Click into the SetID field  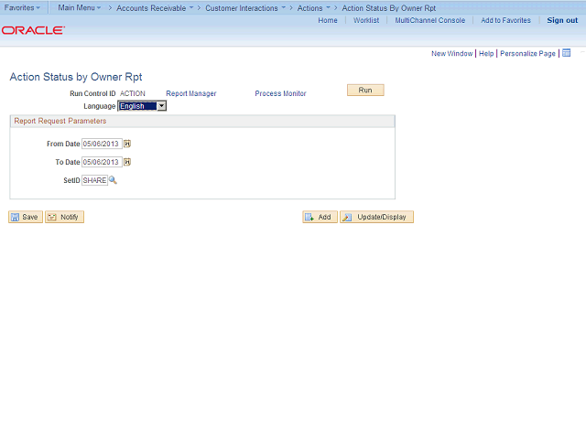click(94, 180)
